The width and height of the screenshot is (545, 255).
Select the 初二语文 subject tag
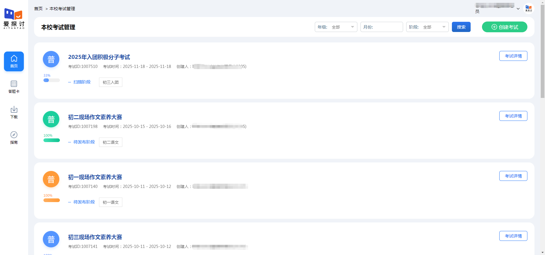pos(110,142)
